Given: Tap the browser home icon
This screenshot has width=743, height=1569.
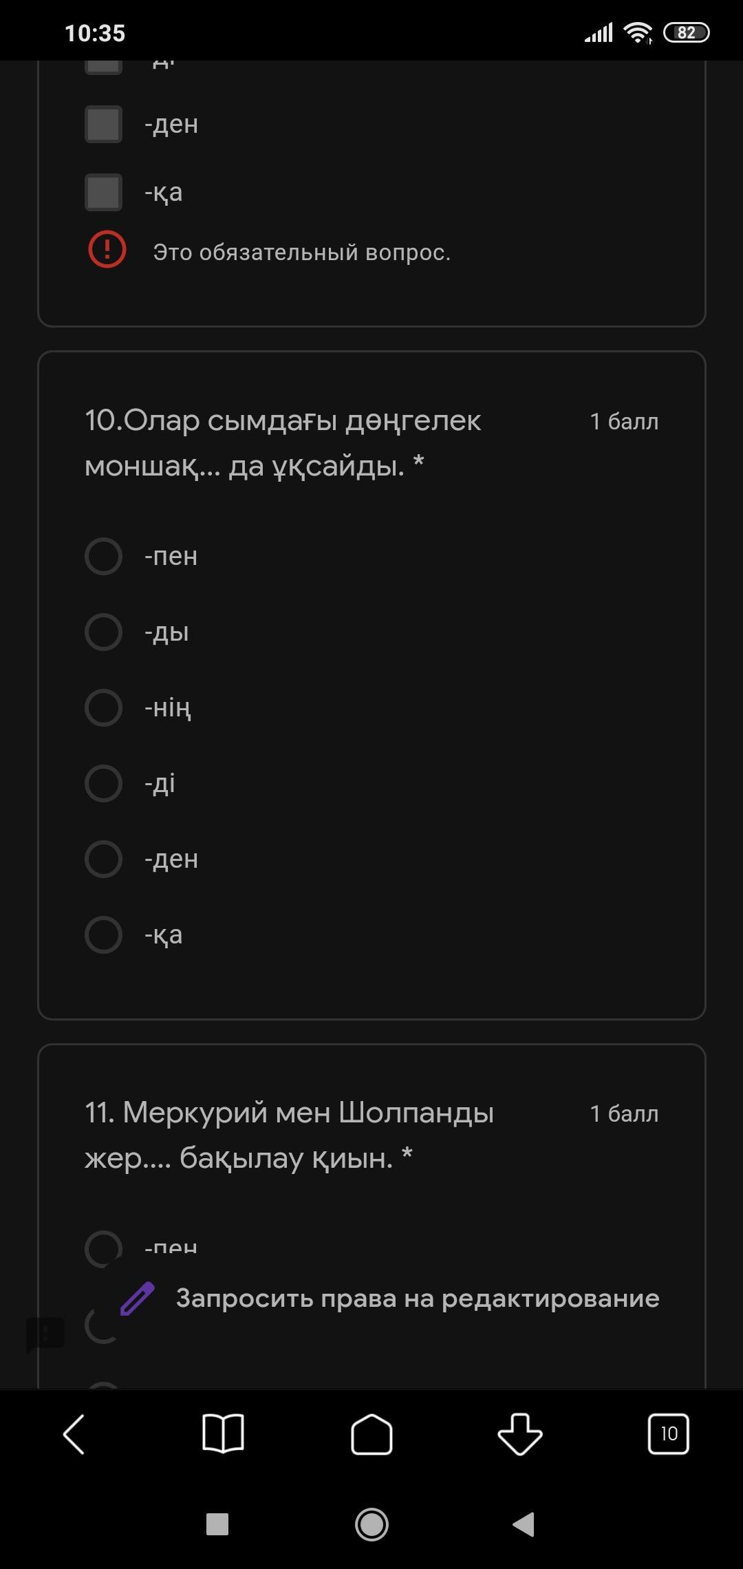Looking at the screenshot, I should click(371, 1434).
